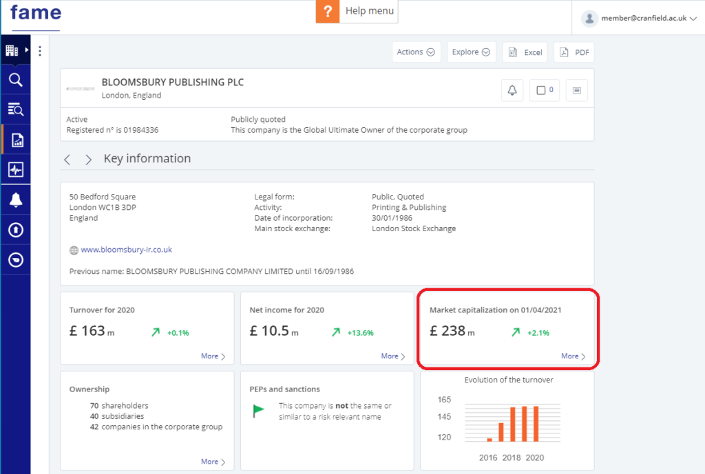The height and width of the screenshot is (474, 705).
Task: Open the pulse monitor icon in sidebar
Action: click(15, 170)
